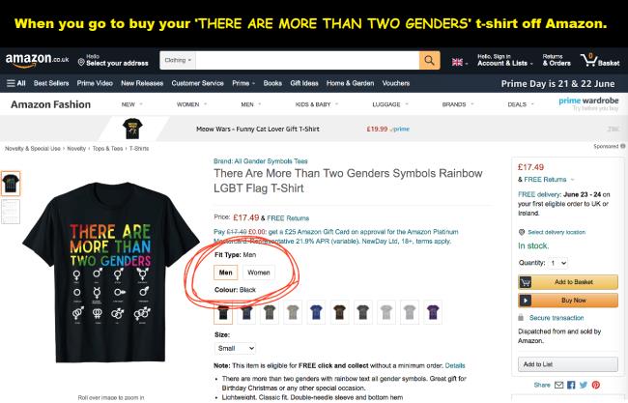
Task: Open the WOMEN menu in Amazon Fashion
Action: coord(192,104)
